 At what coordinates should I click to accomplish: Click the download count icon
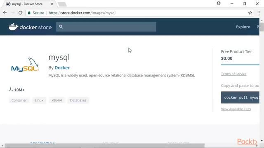click(x=11, y=90)
